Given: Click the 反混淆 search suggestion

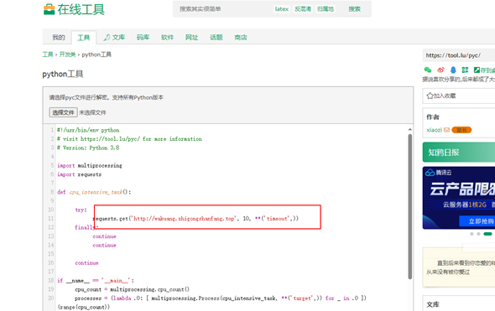Looking at the screenshot, I should (303, 9).
